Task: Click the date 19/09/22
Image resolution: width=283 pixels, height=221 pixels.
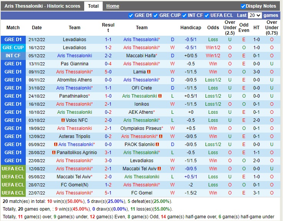Action: point(37,128)
